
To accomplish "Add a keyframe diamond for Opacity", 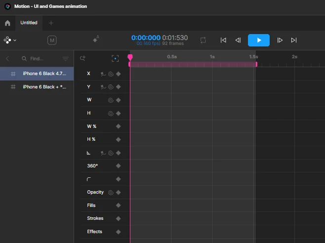I will (x=119, y=193).
